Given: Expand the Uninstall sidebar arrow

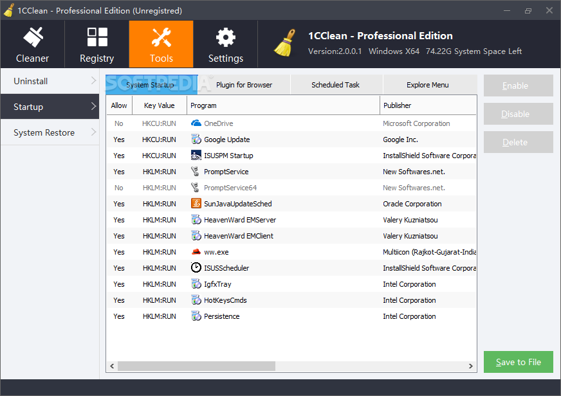Looking at the screenshot, I should (x=94, y=80).
